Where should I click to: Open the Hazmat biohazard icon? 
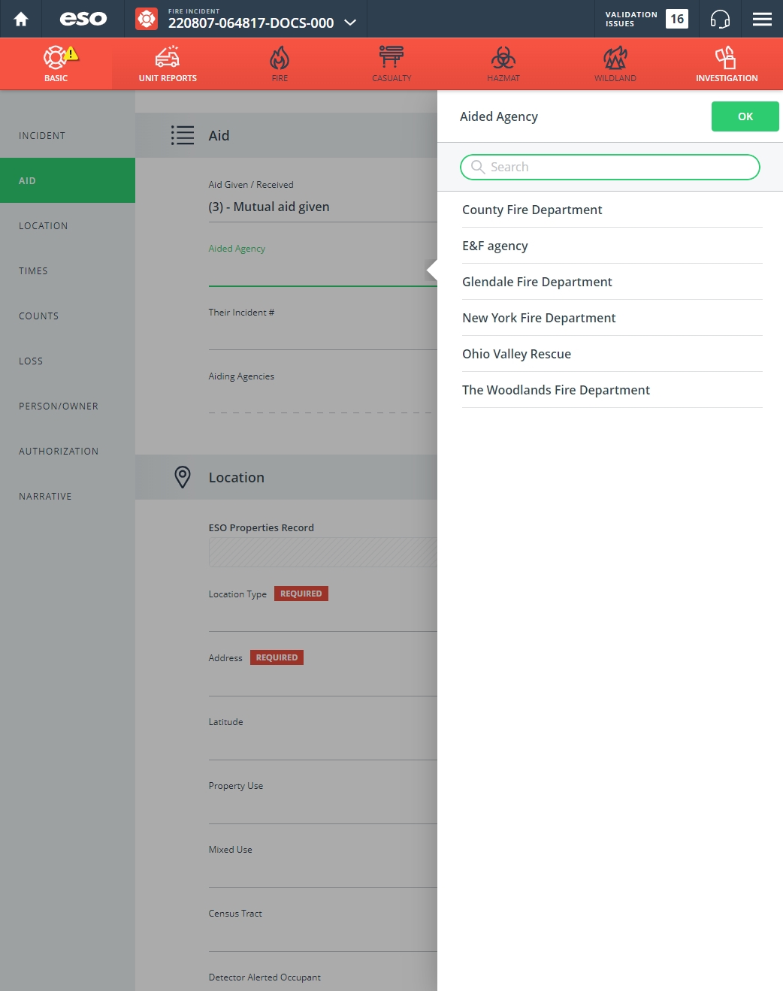(x=503, y=57)
